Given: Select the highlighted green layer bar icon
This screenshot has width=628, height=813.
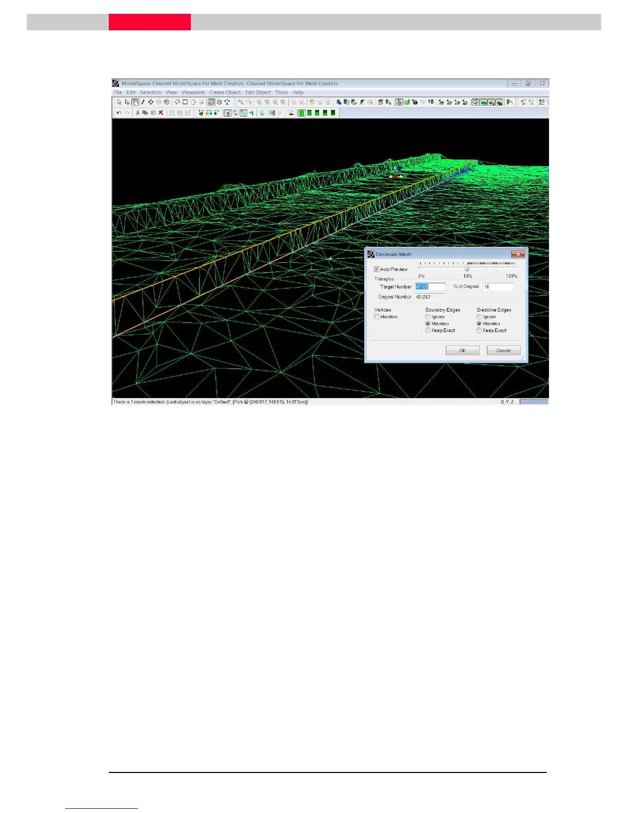Looking at the screenshot, I should [x=302, y=113].
